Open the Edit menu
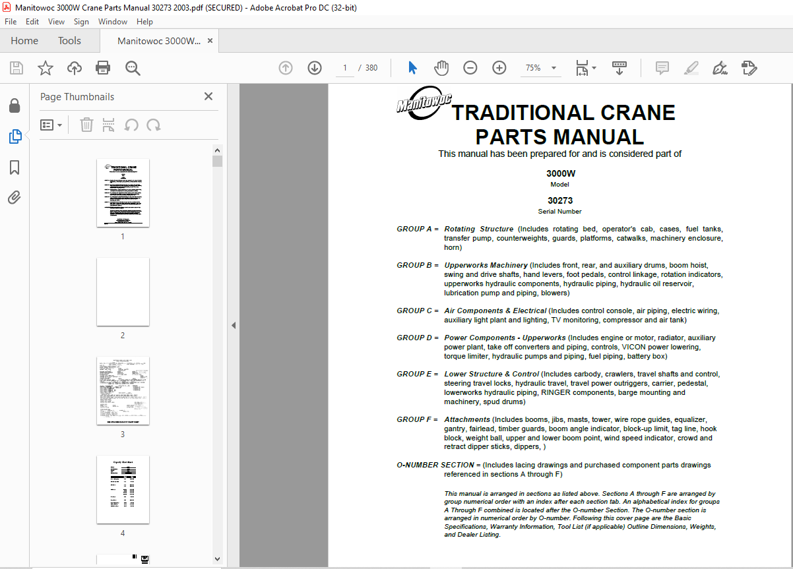Image resolution: width=793 pixels, height=569 pixels. [32, 21]
